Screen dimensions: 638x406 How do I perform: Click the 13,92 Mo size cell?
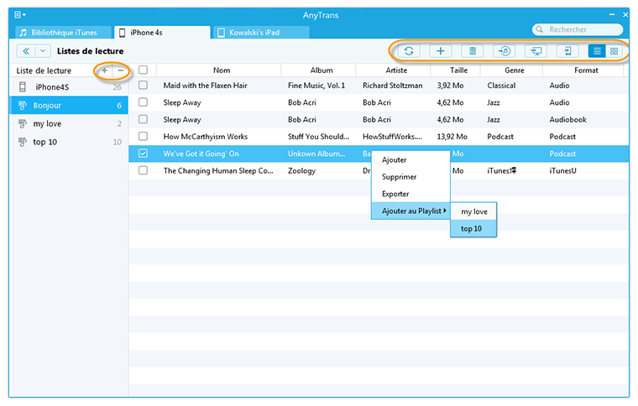452,137
